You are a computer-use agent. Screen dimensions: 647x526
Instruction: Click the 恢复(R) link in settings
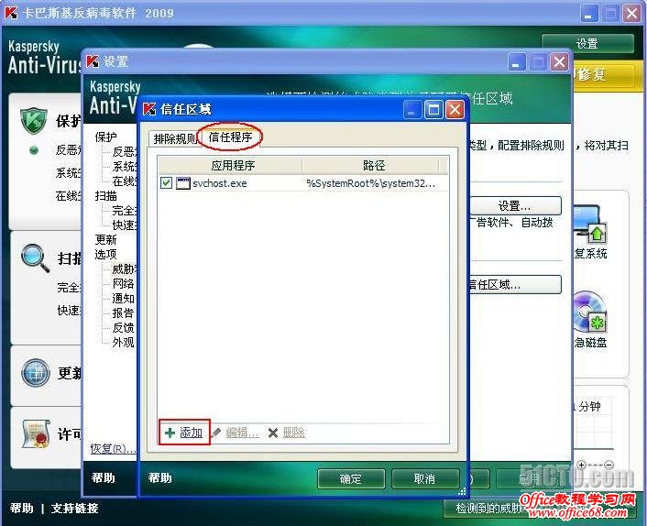coord(113,448)
